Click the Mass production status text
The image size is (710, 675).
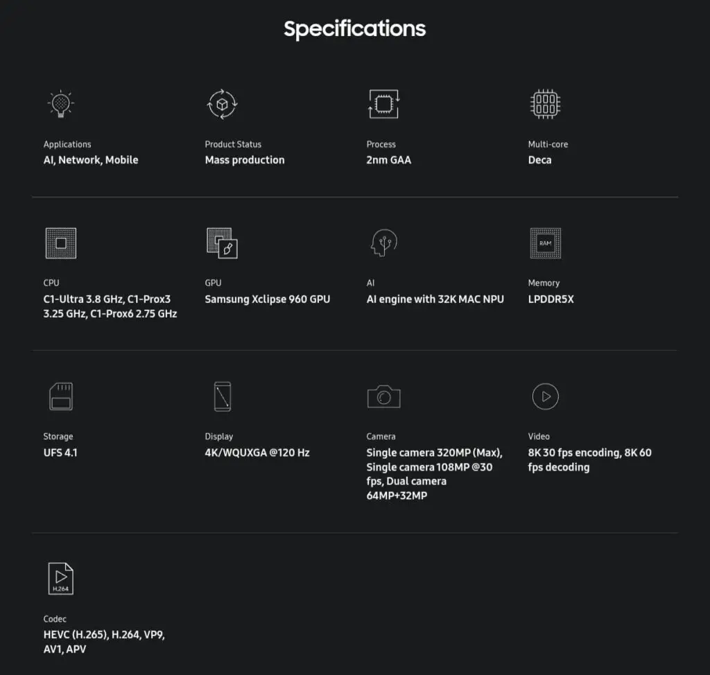point(244,160)
